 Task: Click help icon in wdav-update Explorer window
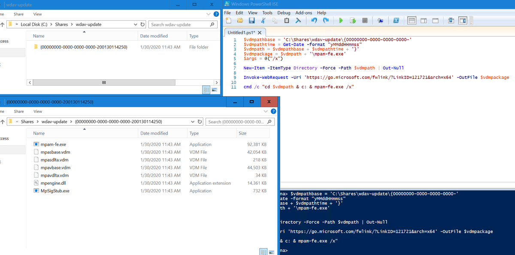click(216, 14)
